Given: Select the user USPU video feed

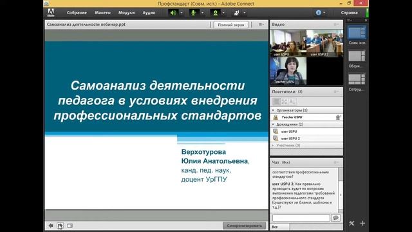Looking at the screenshot, I should click(x=288, y=43).
